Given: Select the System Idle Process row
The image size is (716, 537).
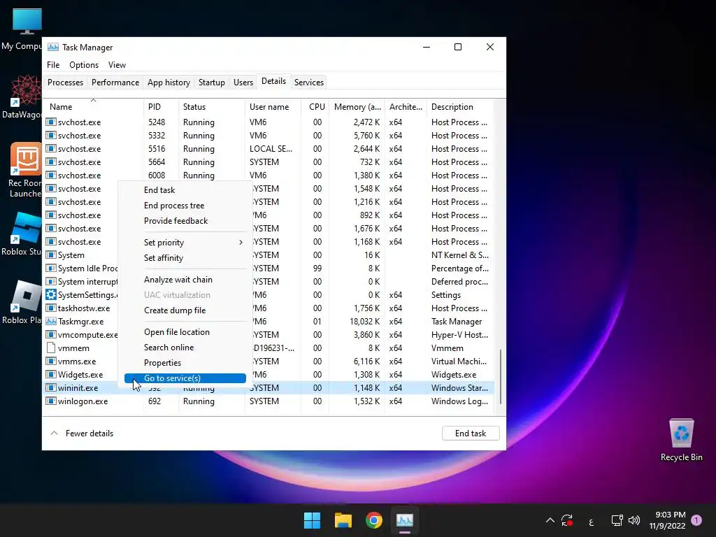Looking at the screenshot, I should tap(269, 268).
